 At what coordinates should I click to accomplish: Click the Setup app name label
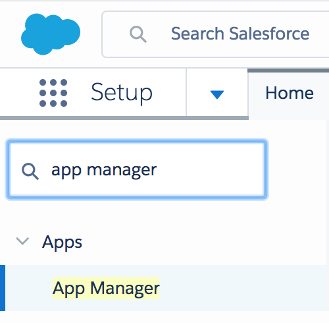tap(122, 93)
